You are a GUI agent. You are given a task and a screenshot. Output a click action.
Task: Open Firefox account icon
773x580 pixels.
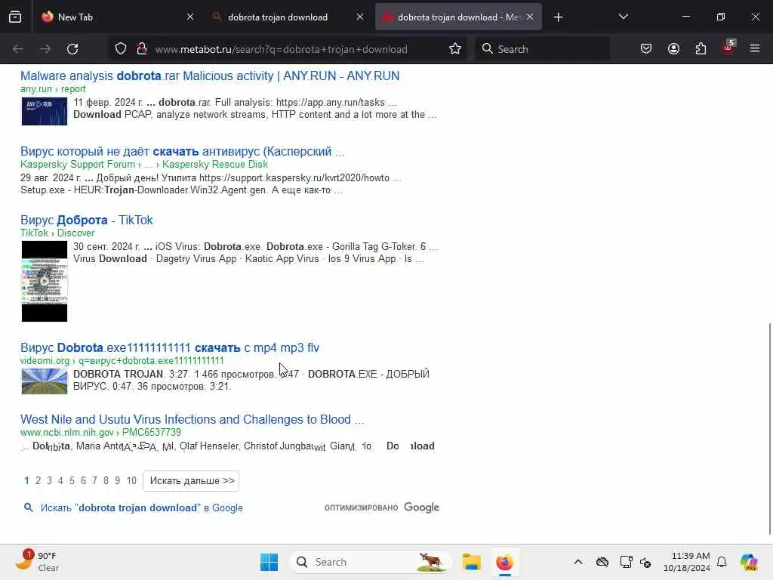[673, 49]
